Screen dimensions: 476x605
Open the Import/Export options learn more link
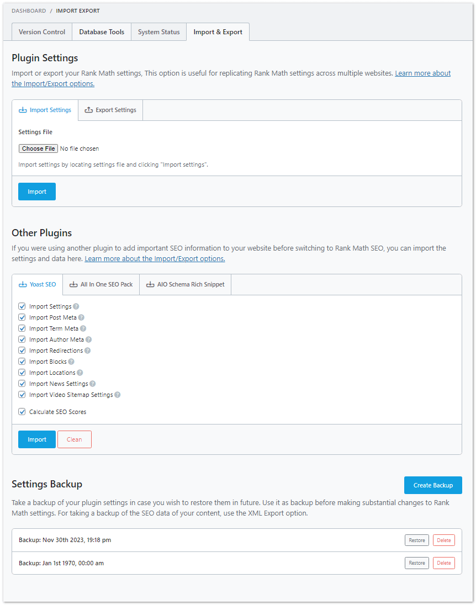(x=154, y=258)
